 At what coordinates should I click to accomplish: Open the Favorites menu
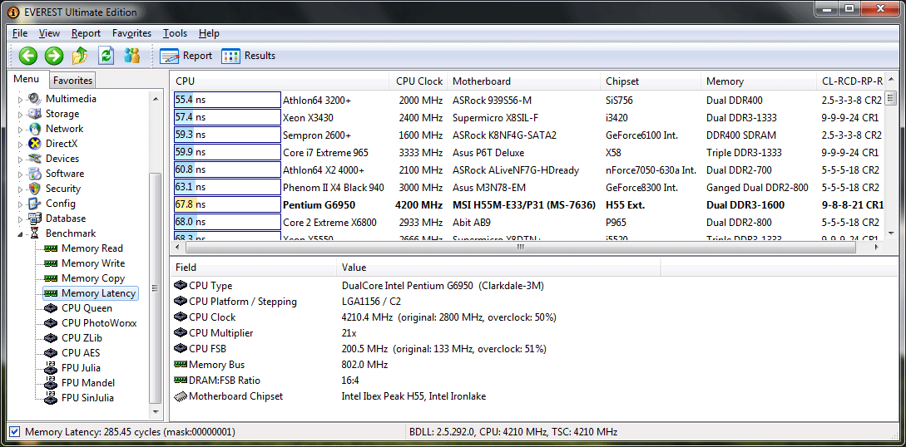[x=131, y=33]
